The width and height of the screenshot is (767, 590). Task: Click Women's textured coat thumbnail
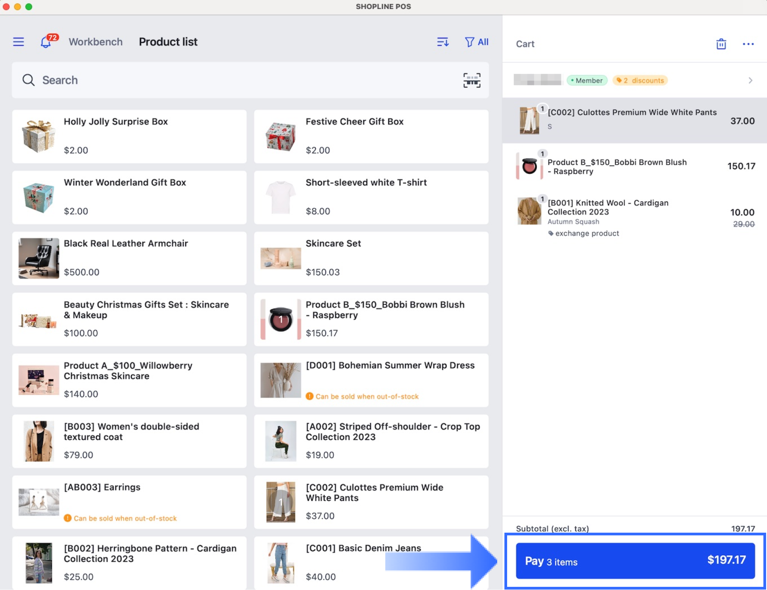(x=39, y=441)
